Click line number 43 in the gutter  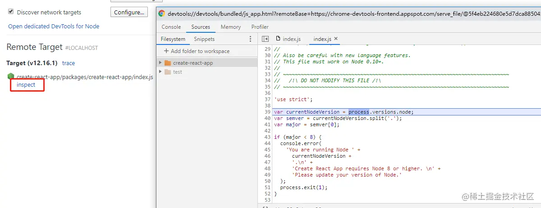coord(268,137)
